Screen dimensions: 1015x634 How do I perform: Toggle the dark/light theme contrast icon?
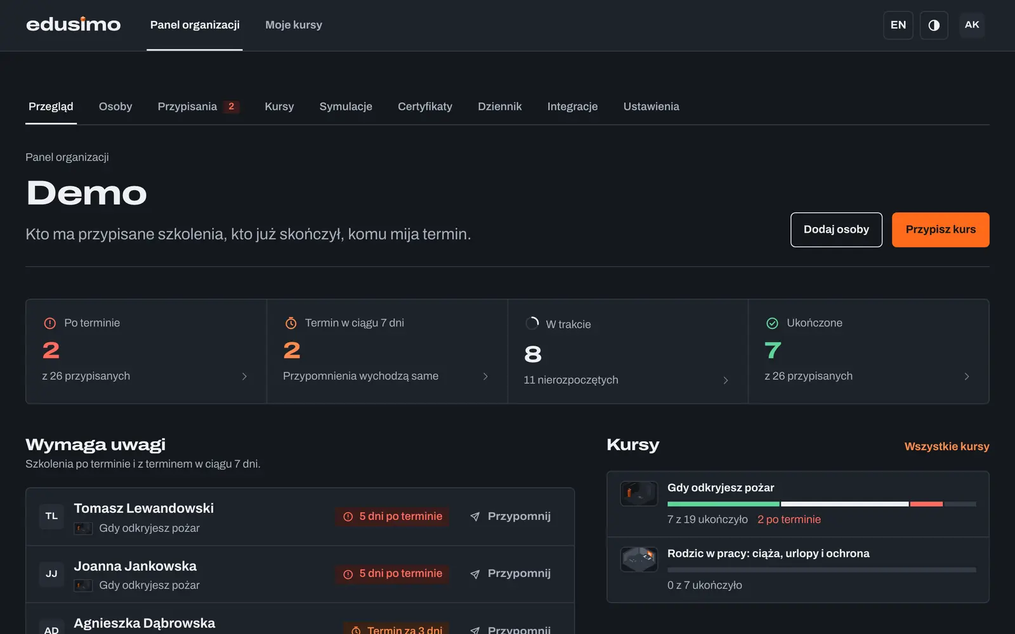click(934, 25)
